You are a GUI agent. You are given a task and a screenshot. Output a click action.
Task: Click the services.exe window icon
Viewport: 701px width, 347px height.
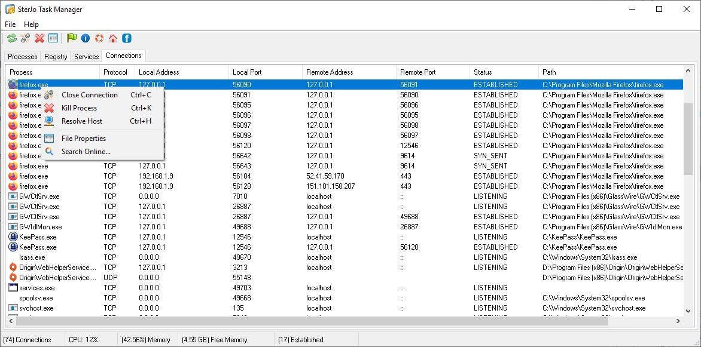coord(13,288)
